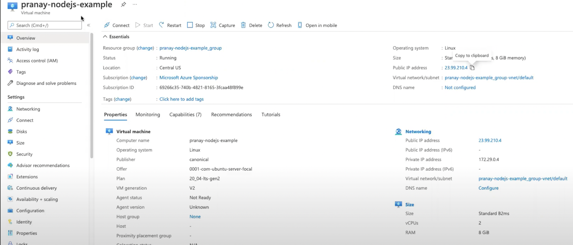The image size is (573, 245).
Task: Open Microsoft Azure Sponsorship subscription
Action: (189, 77)
